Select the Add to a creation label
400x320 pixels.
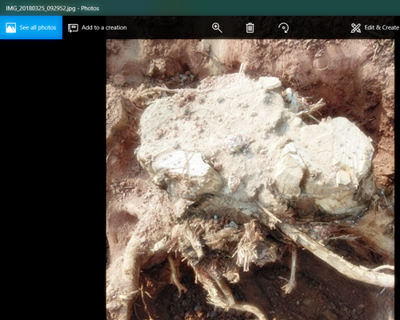[104, 27]
